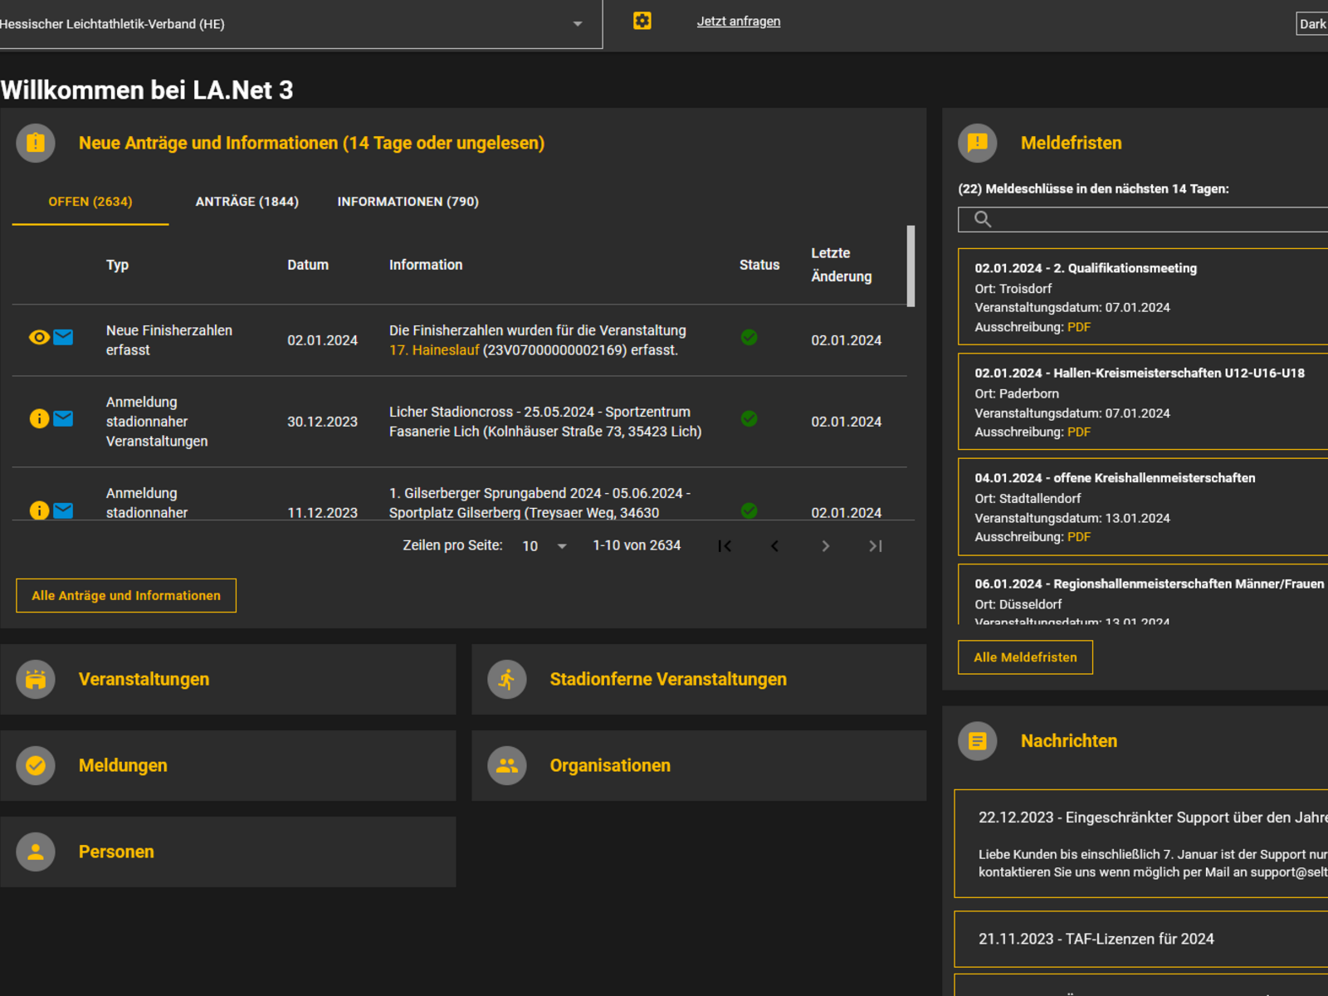1328x996 pixels.
Task: Click the running figure icon of Stadionferne Veranstaltungen
Action: point(507,679)
